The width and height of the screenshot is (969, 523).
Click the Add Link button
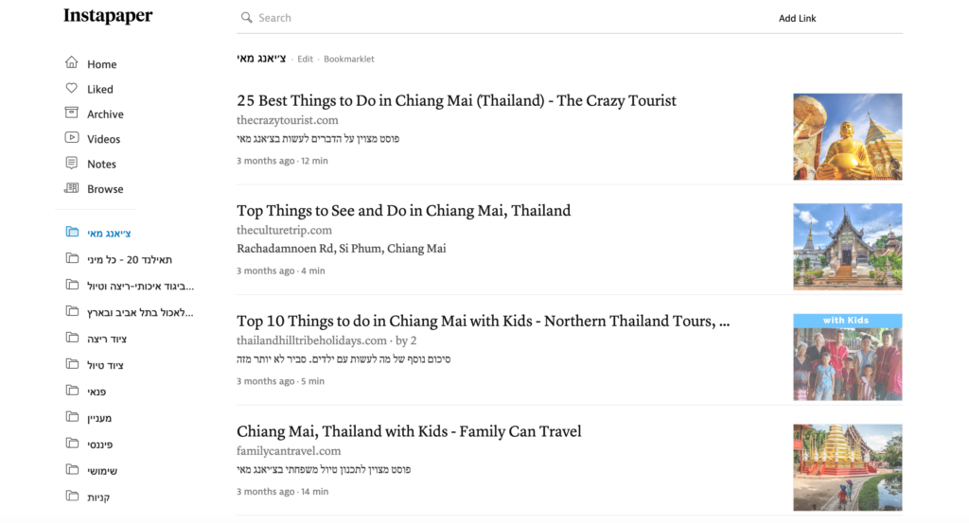pyautogui.click(x=797, y=19)
